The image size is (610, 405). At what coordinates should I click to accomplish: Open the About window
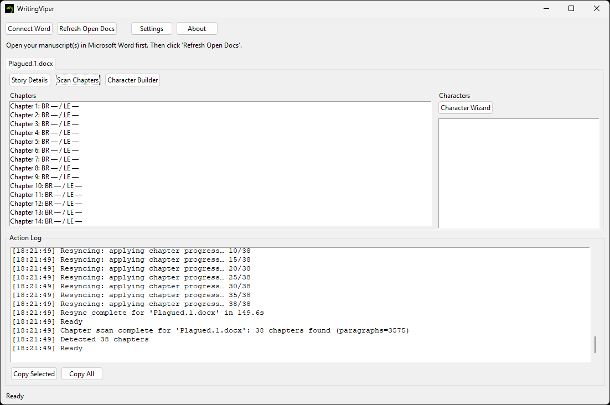click(x=197, y=29)
